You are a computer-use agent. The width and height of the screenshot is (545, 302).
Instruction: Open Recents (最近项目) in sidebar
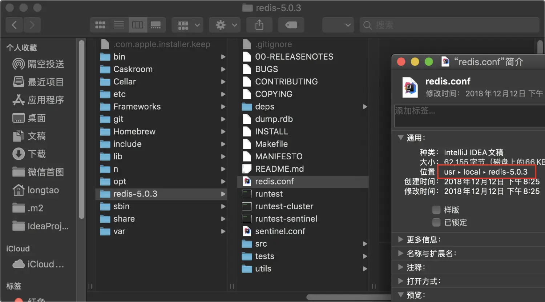click(x=38, y=82)
